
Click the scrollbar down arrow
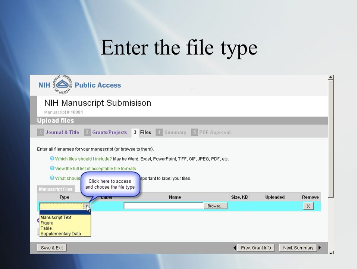331,253
